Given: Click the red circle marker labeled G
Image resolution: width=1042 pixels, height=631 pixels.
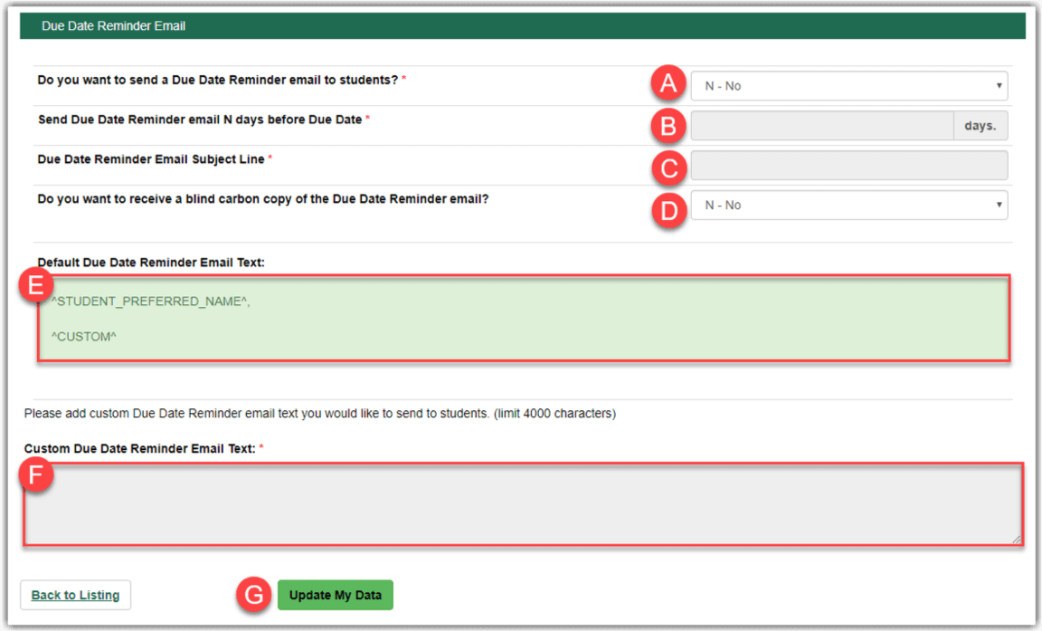Looking at the screenshot, I should click(x=254, y=595).
